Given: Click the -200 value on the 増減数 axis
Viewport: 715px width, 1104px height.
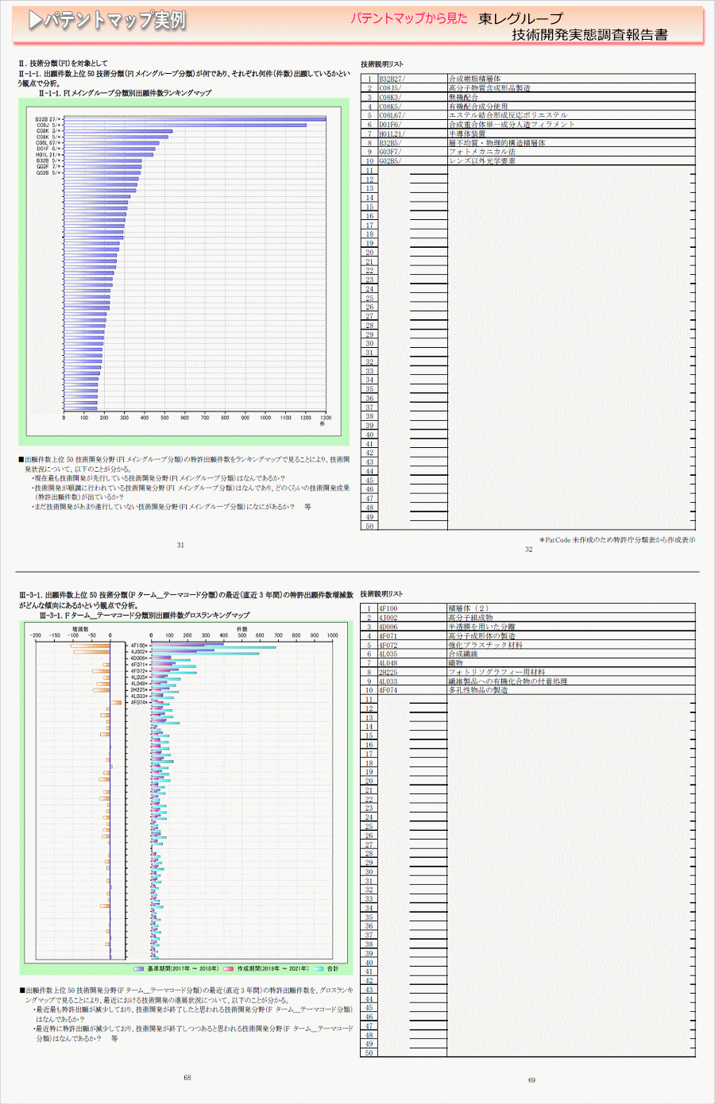Looking at the screenshot, I should 36,635.
